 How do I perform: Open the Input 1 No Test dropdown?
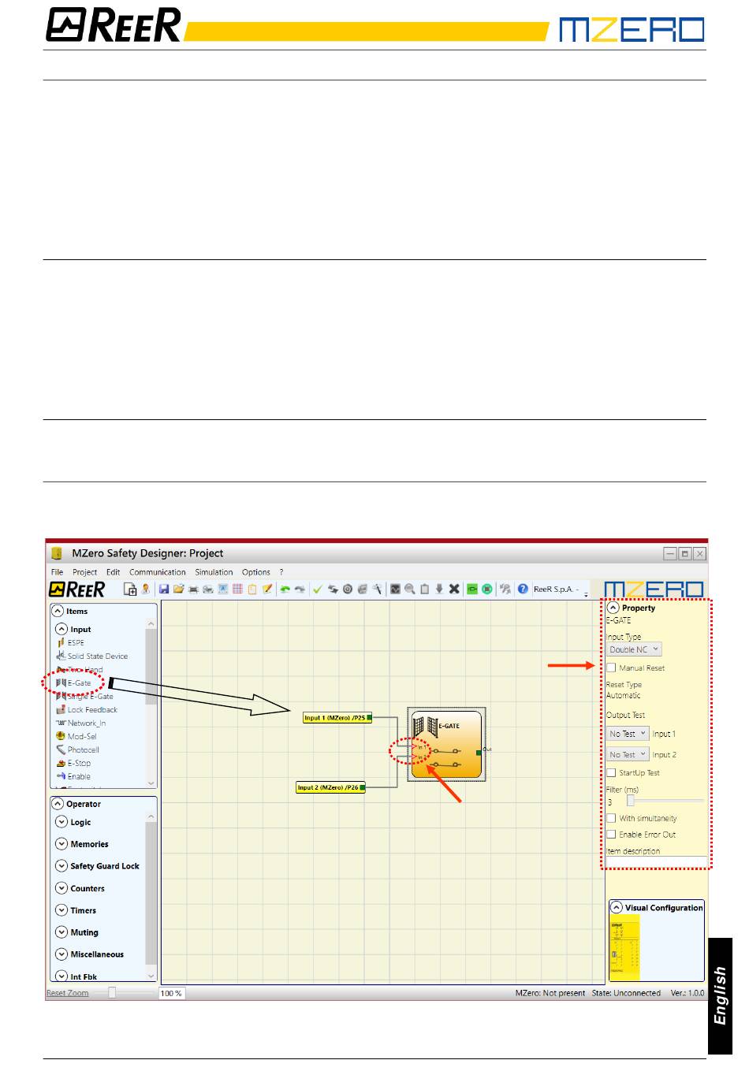coord(628,733)
